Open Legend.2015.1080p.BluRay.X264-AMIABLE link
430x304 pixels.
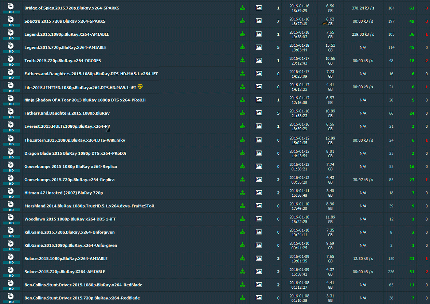(x=67, y=34)
